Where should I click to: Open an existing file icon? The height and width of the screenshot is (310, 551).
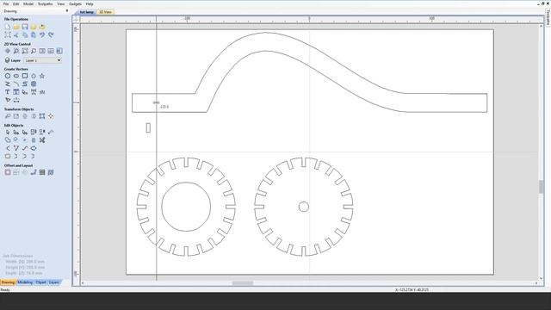(16, 27)
